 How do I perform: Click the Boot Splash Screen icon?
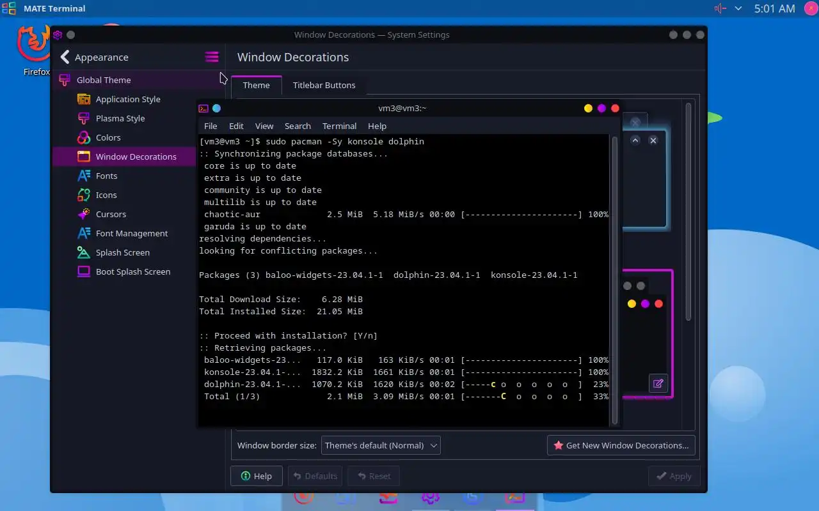(84, 271)
